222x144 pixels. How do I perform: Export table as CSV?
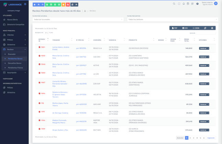coord(185,28)
